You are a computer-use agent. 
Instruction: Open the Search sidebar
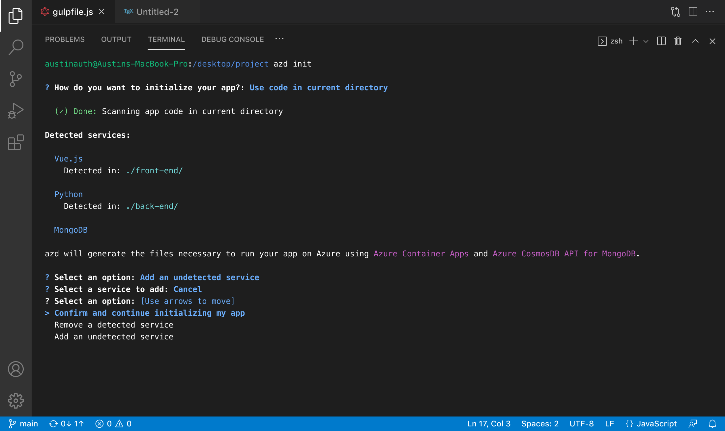pyautogui.click(x=15, y=47)
